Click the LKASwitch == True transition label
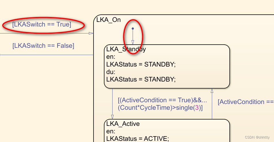274x142 pixels. pyautogui.click(x=41, y=24)
